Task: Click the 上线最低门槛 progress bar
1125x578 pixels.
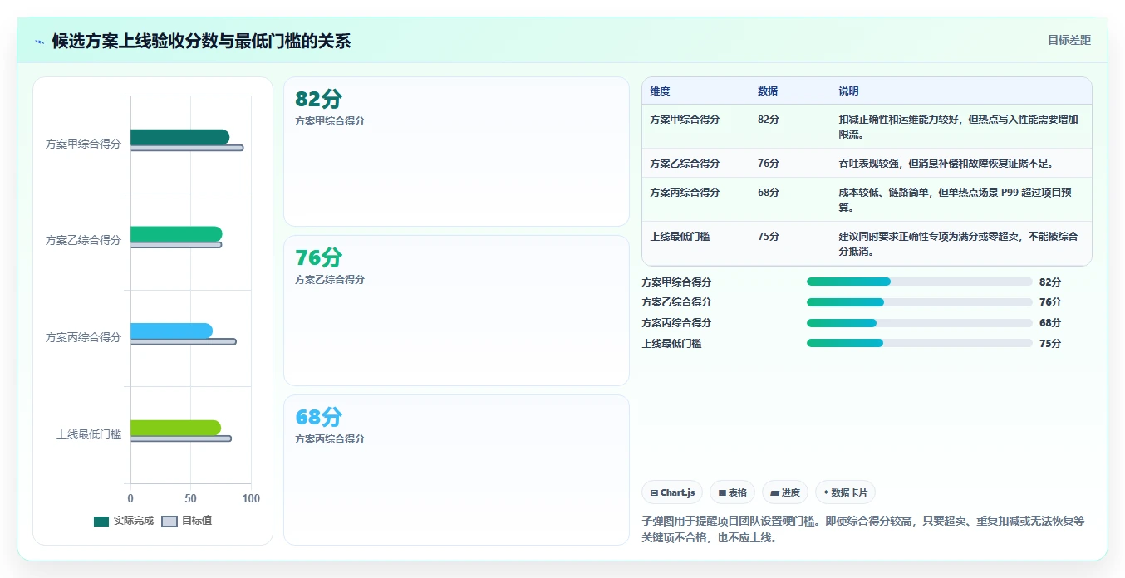Action: [x=919, y=343]
